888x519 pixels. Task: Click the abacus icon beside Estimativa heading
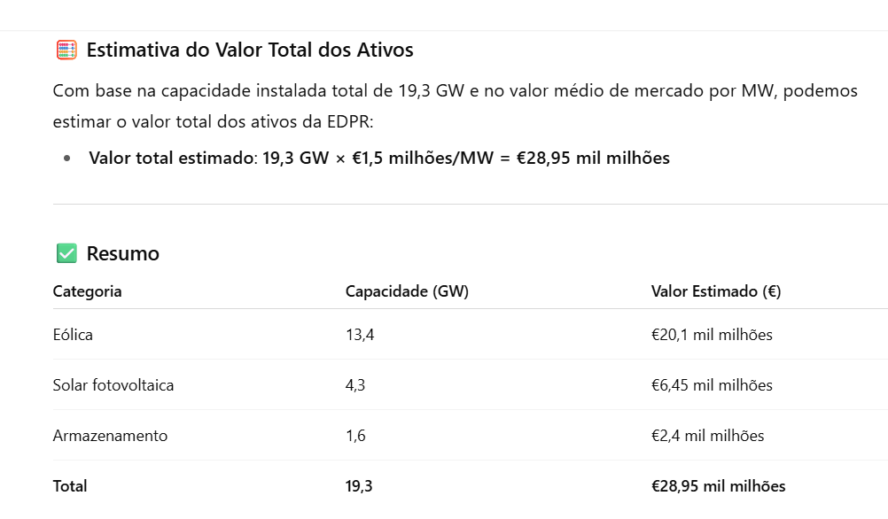66,50
